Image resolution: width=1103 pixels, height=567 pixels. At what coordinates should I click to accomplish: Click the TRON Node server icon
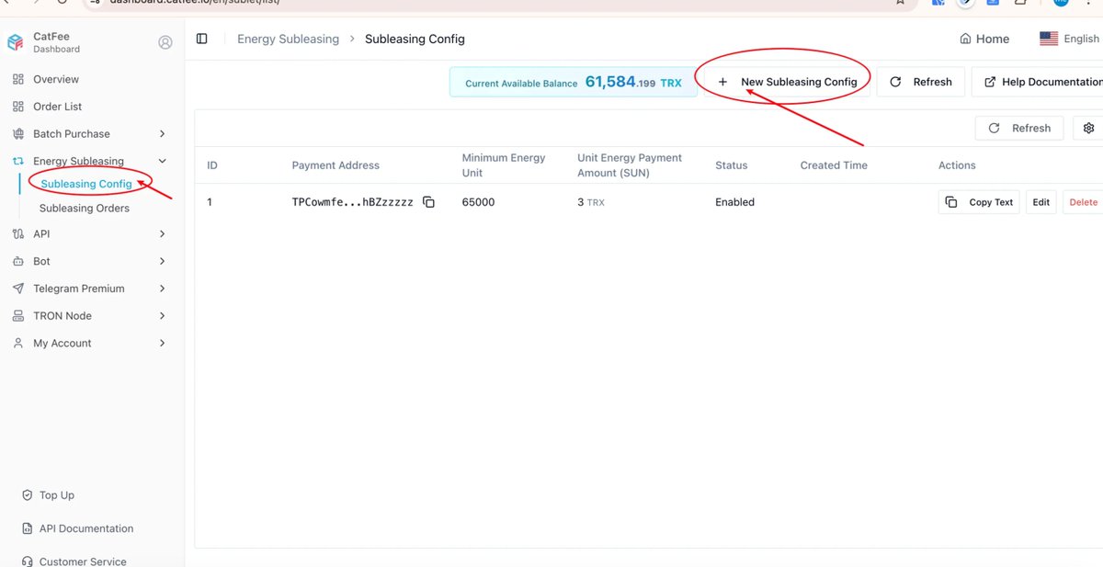[x=18, y=316]
